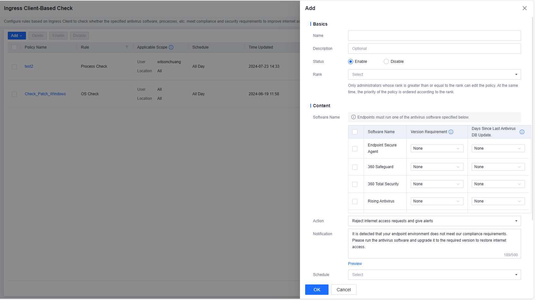Click the Delete button
This screenshot has height=300, width=535.
click(38, 36)
